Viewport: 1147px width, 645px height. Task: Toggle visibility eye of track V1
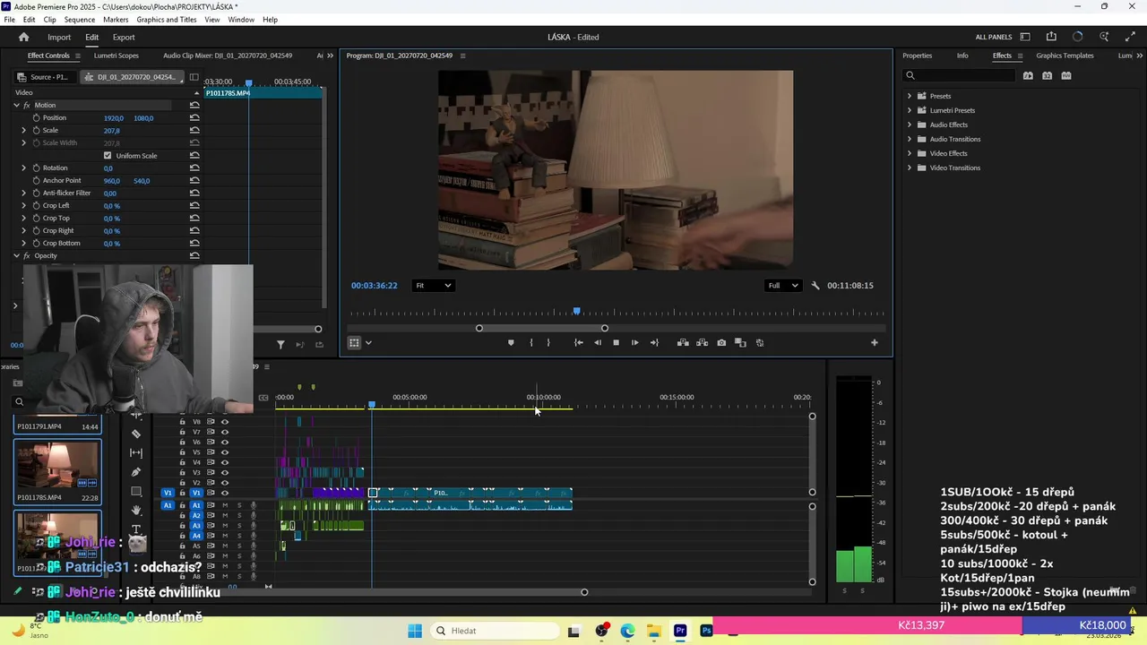[225, 493]
